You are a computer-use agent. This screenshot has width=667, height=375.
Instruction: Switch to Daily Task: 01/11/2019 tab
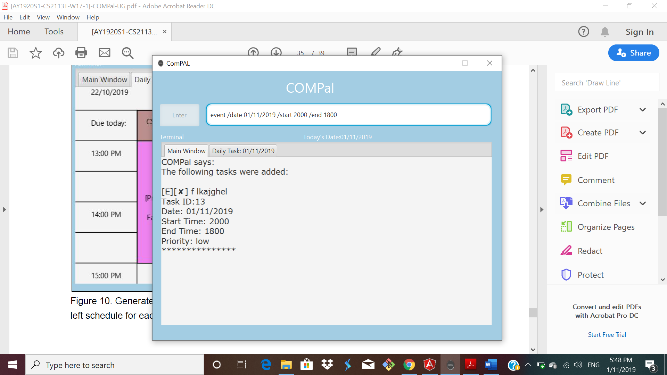click(x=243, y=151)
